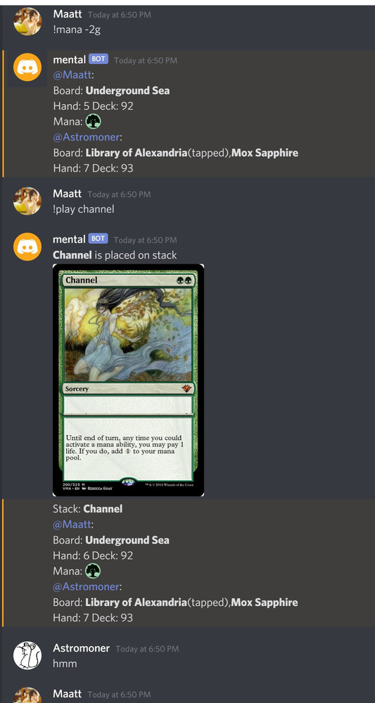Screen dimensions: 375x703
Task: Click @Astromoner mention in the first embed
Action: [x=86, y=137]
